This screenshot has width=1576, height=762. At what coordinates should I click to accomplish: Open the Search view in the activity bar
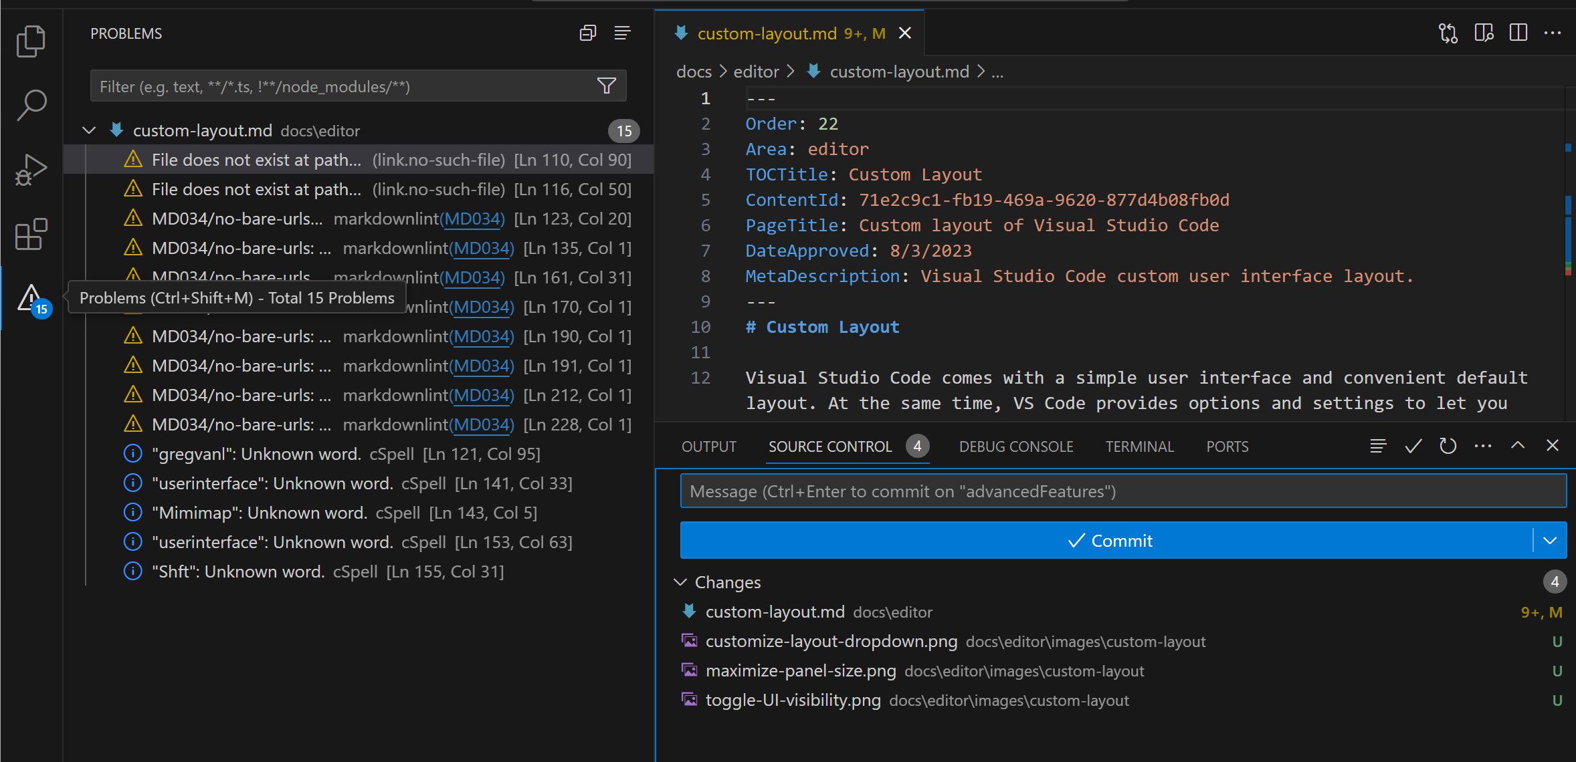[30, 105]
